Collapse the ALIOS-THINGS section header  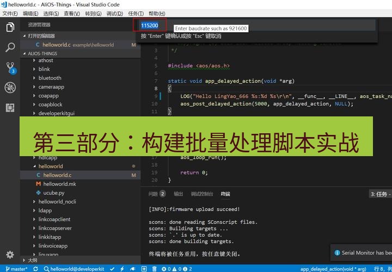[x=80, y=53]
